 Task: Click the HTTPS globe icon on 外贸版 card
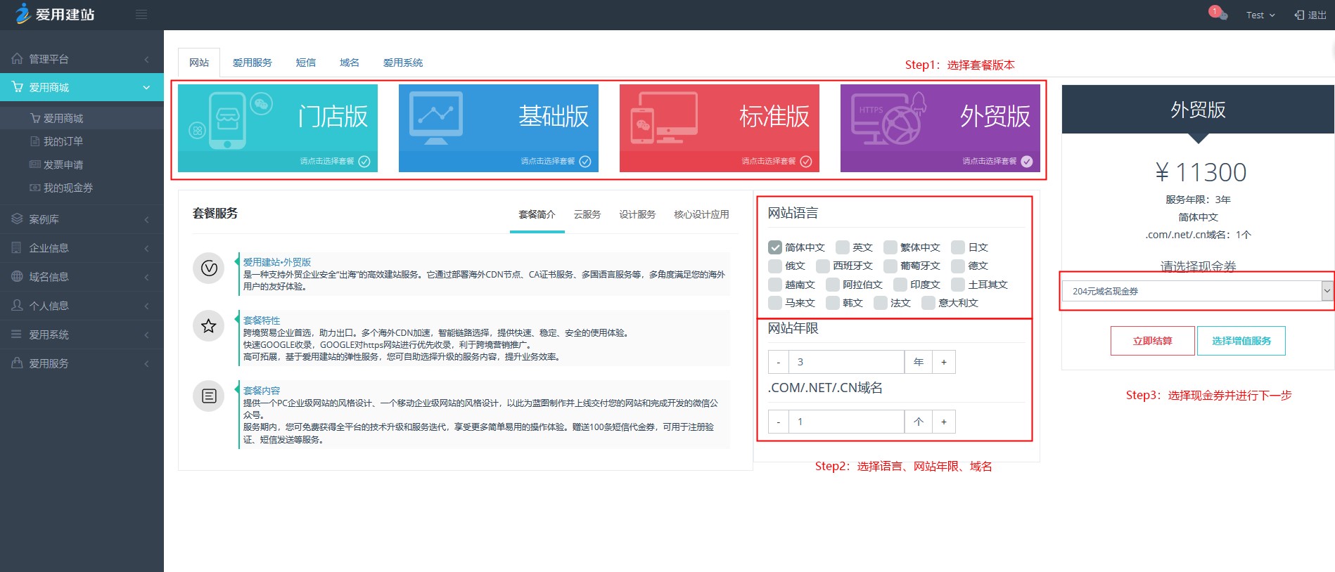[888, 119]
